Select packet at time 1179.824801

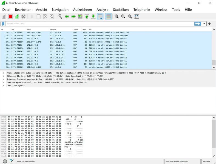tap(106, 67)
